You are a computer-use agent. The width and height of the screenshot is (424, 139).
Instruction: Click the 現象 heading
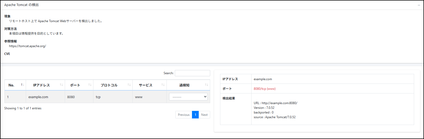(7, 16)
